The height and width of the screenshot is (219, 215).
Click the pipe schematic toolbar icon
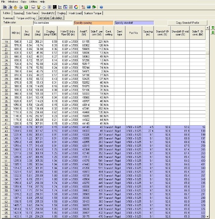click(49, 7)
